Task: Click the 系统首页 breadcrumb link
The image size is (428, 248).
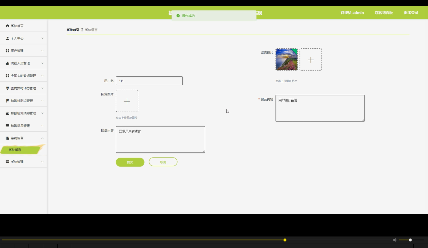Action: click(x=73, y=30)
